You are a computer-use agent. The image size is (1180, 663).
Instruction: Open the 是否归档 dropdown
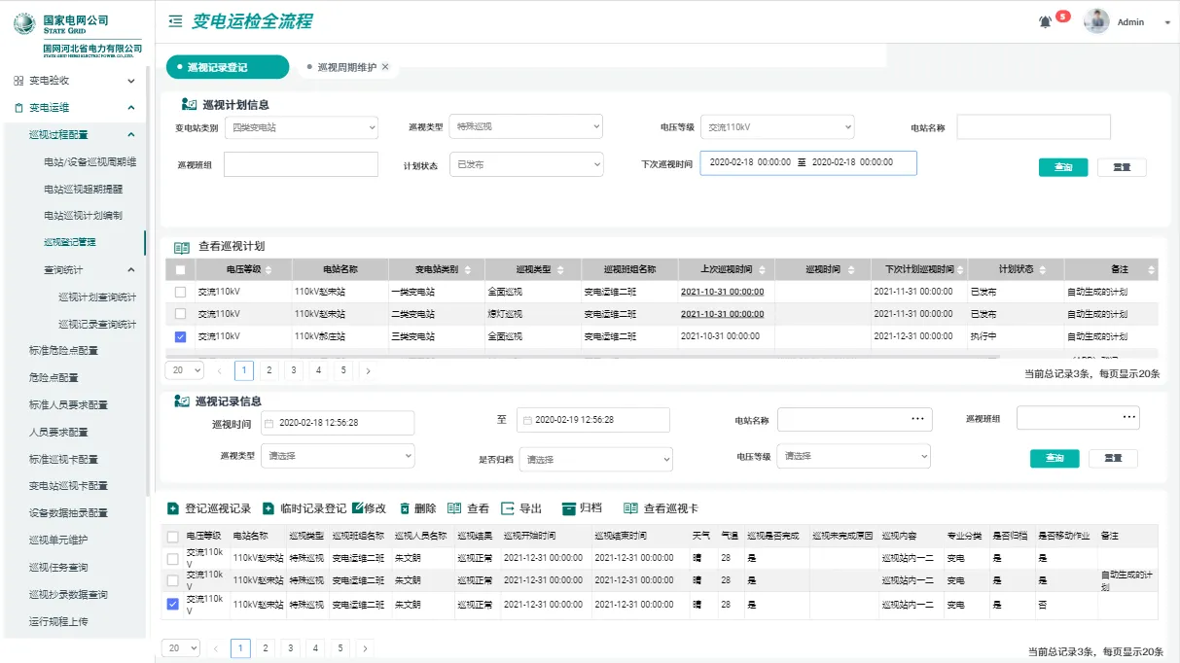[x=595, y=460]
